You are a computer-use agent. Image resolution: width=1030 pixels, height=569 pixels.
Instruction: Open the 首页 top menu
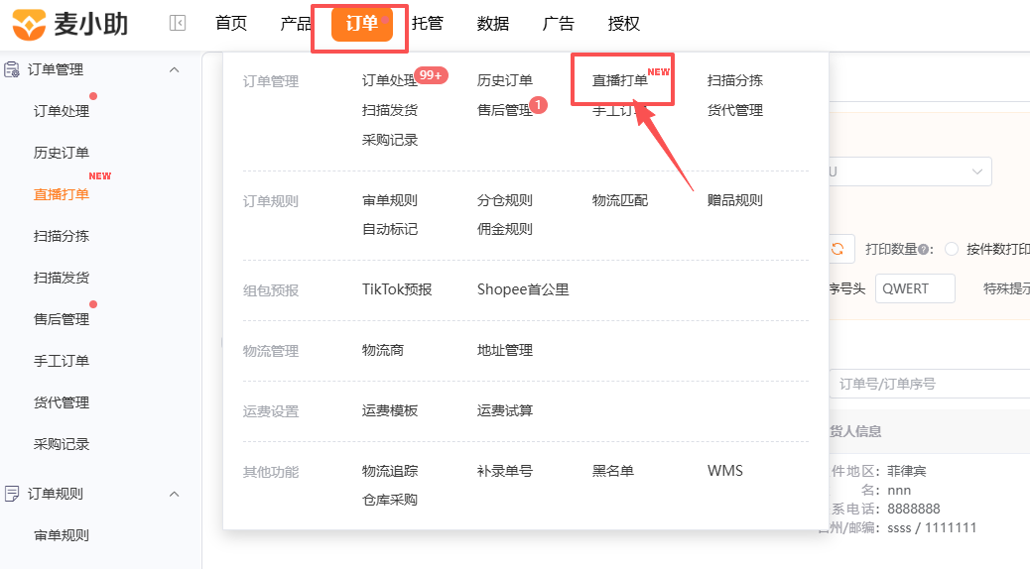[231, 24]
